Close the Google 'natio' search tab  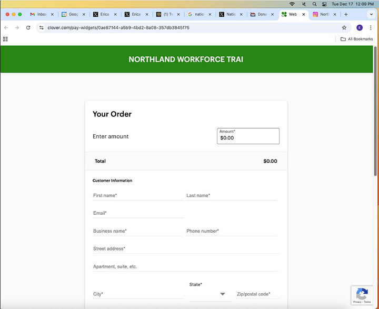pos(210,15)
